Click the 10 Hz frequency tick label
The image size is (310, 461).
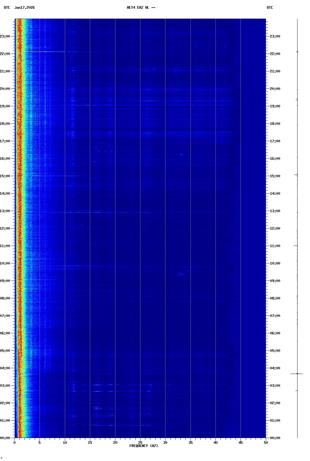tap(65, 443)
